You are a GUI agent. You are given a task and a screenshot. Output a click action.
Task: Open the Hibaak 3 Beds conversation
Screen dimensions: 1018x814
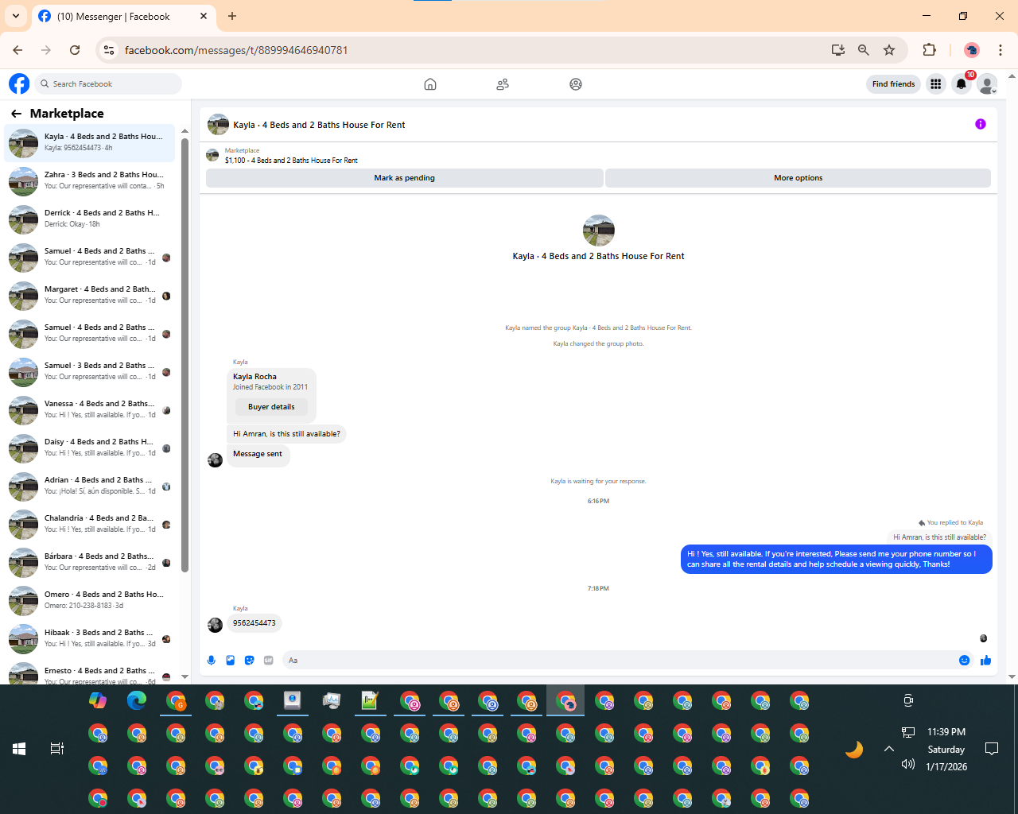tap(89, 638)
